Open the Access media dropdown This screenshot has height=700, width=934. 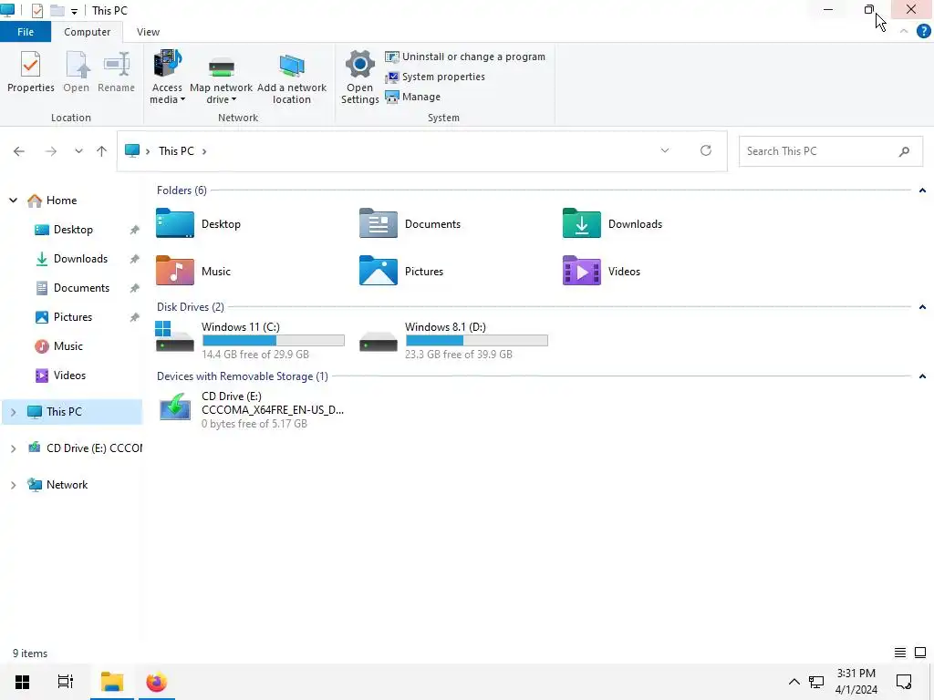point(167,77)
